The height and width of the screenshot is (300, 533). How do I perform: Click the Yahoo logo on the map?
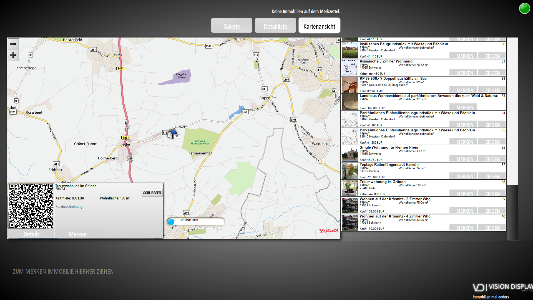click(x=328, y=231)
